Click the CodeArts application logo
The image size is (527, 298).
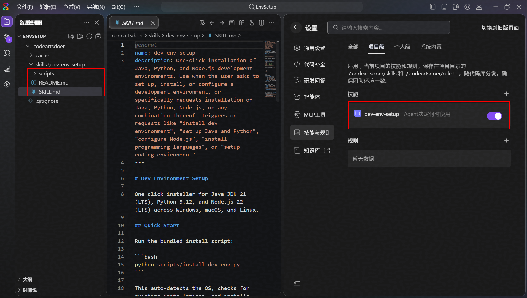(x=6, y=7)
